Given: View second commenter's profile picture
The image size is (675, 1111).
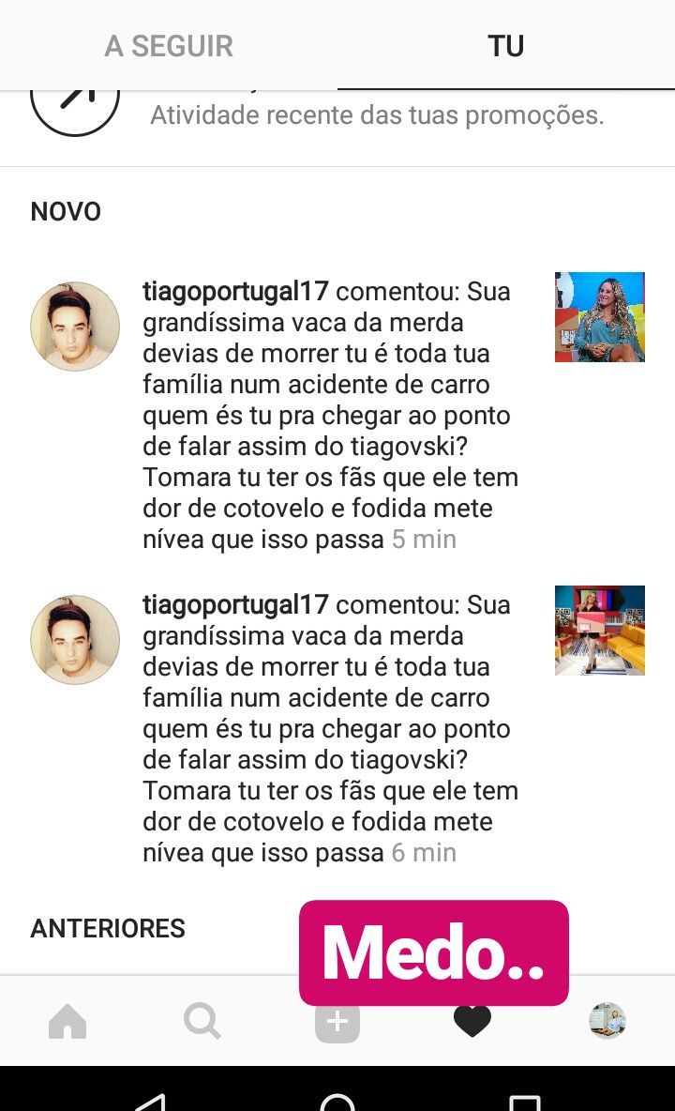Looking at the screenshot, I should (75, 640).
